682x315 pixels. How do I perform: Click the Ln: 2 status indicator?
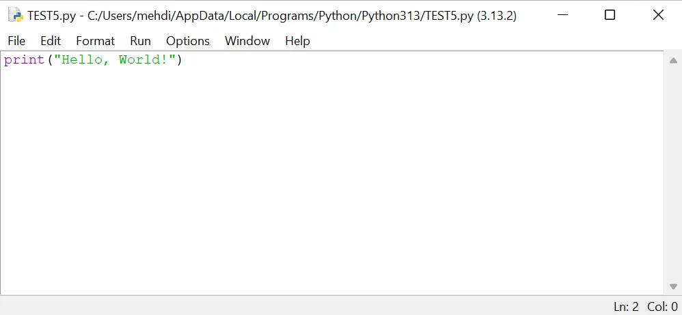click(x=625, y=307)
